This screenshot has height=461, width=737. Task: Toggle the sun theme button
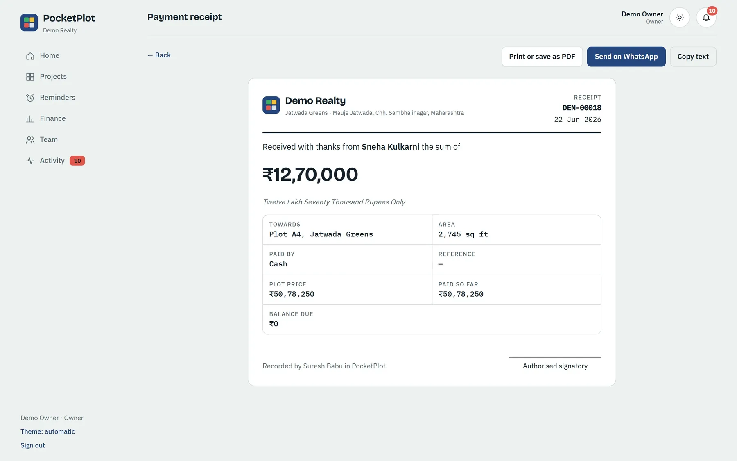(x=680, y=18)
